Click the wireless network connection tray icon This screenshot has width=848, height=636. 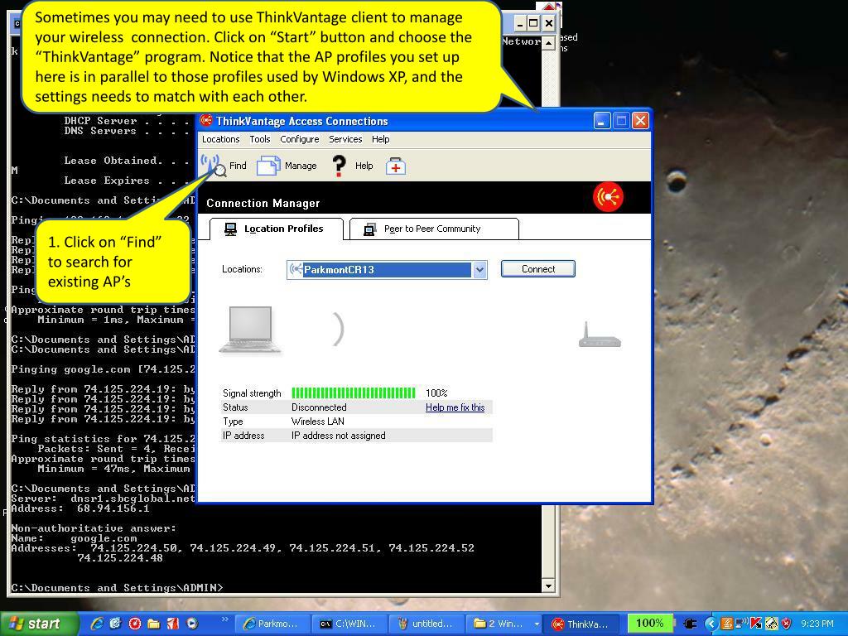tap(741, 624)
